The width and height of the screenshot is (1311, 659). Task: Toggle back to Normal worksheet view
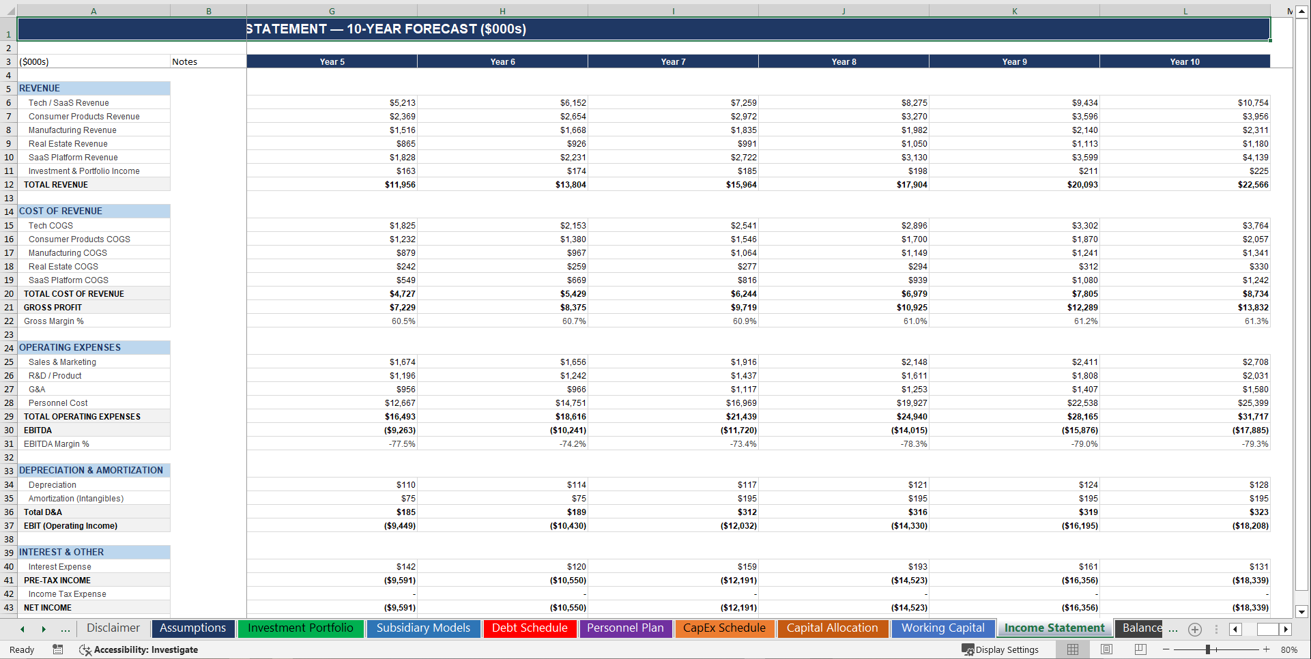(1072, 649)
